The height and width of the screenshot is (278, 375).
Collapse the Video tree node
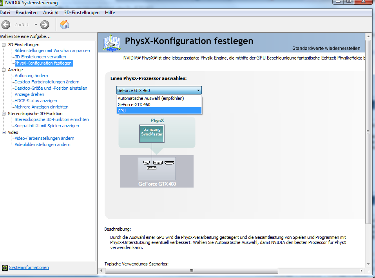[x=4, y=132]
